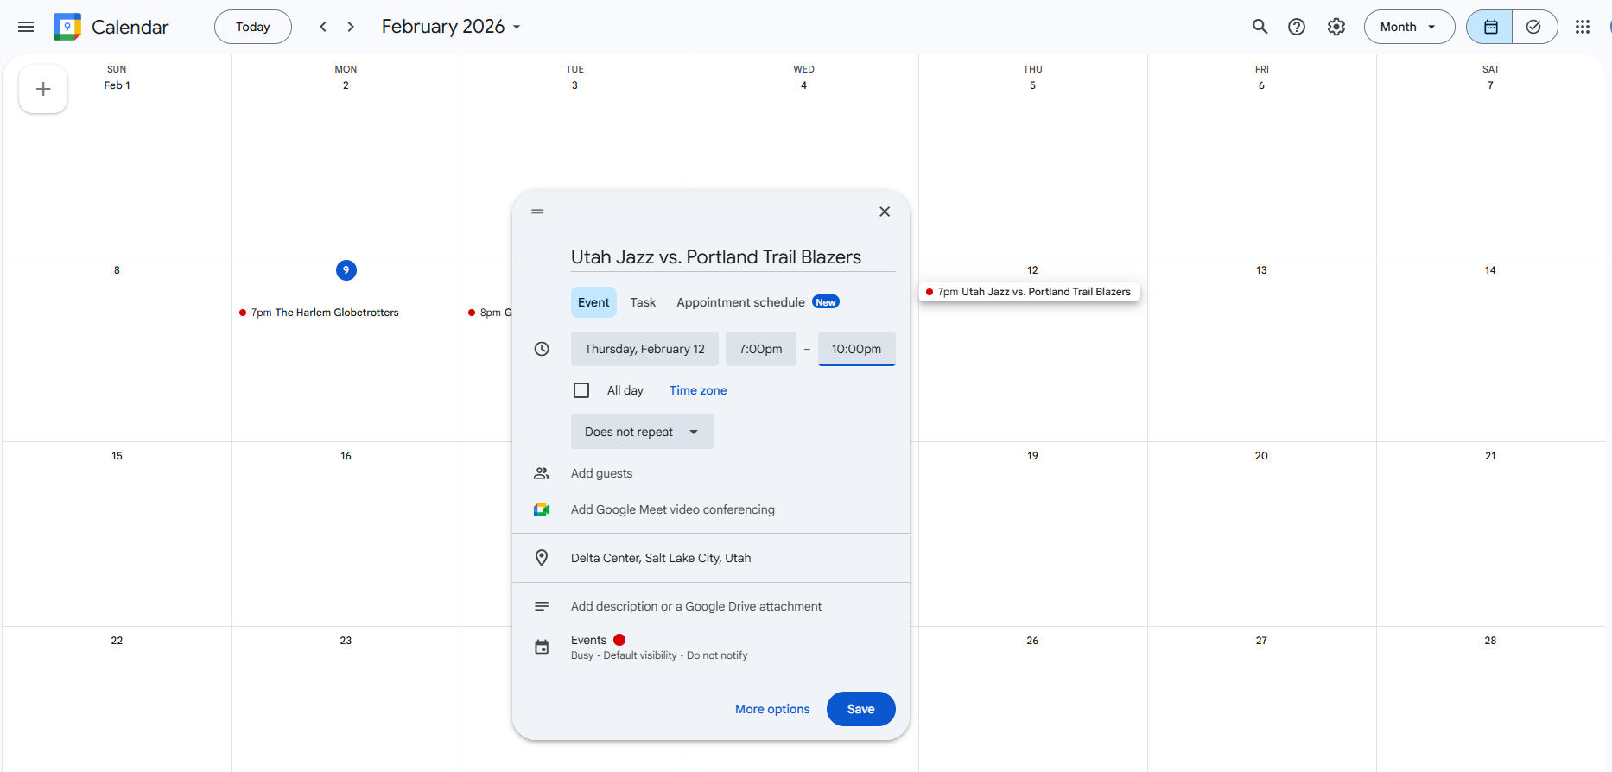
Task: Click the Time zone link
Action: [698, 390]
